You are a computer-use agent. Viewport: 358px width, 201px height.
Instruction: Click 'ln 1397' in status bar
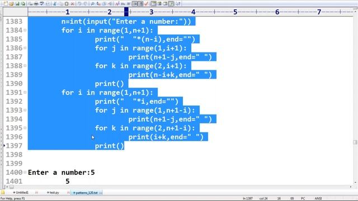click(247, 199)
